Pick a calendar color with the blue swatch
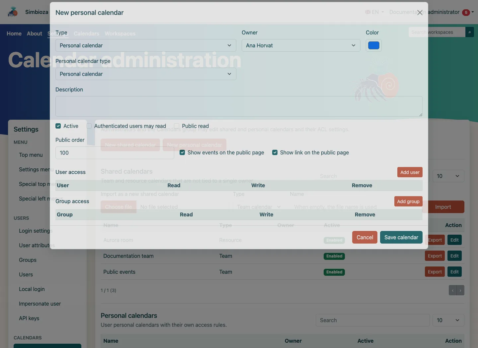This screenshot has width=478, height=348. click(374, 45)
